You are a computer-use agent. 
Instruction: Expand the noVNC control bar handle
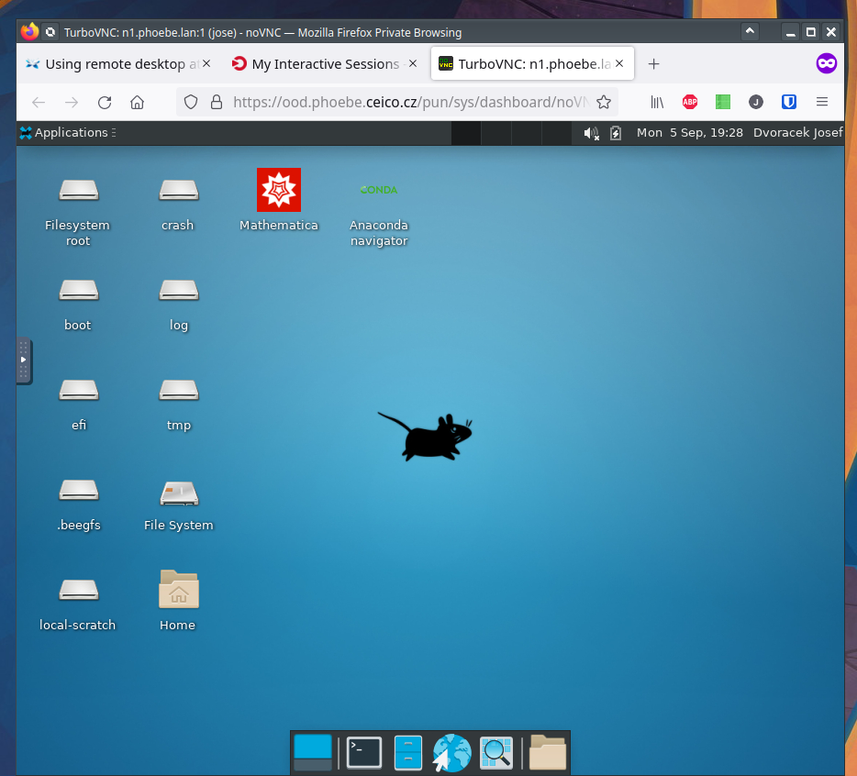[24, 360]
